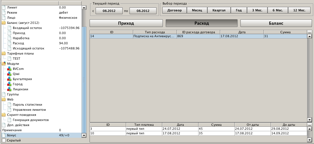The height and width of the screenshot is (144, 314).
Task: Select the Qiwi module icon
Action: coord(9,74)
